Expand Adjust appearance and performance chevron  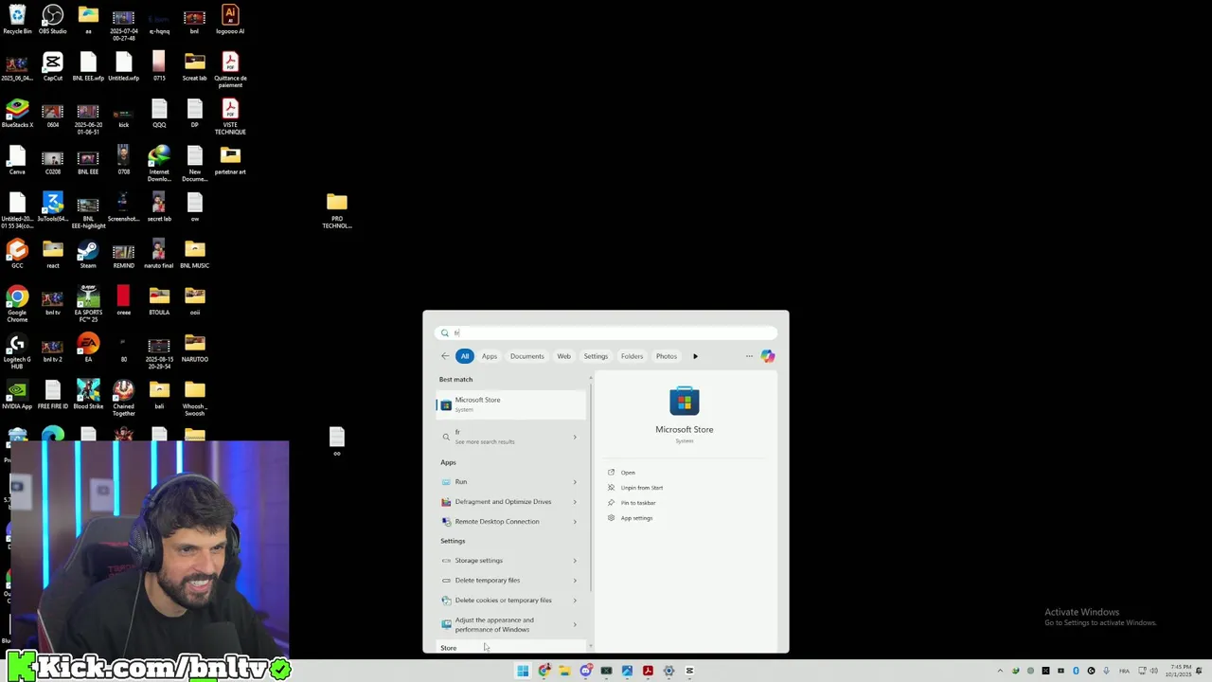point(575,624)
